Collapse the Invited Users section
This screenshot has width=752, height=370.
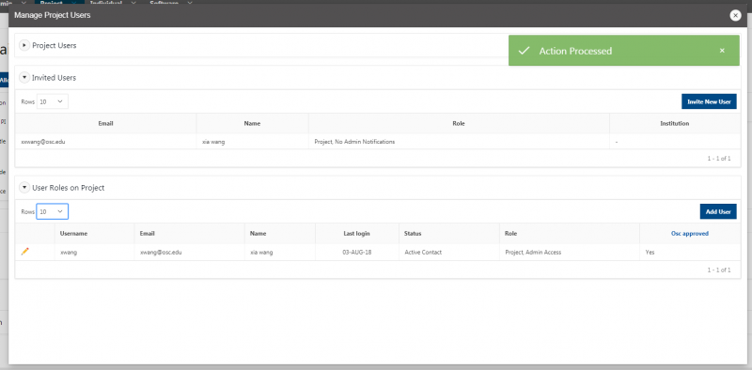pos(24,77)
